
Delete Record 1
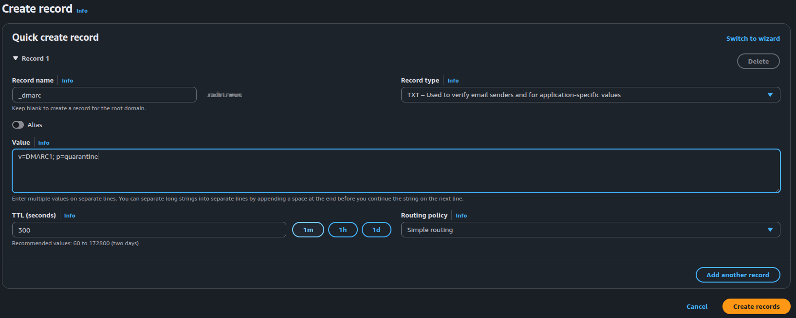pos(758,61)
